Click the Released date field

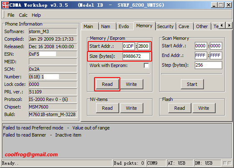(x=53, y=47)
